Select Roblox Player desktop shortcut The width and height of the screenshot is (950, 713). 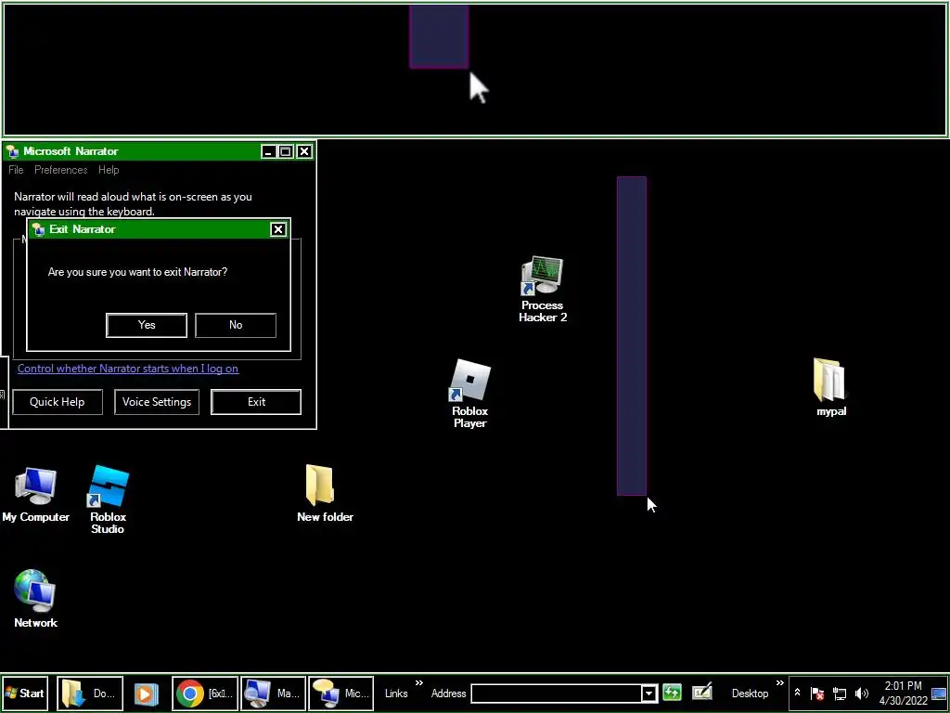(x=470, y=394)
